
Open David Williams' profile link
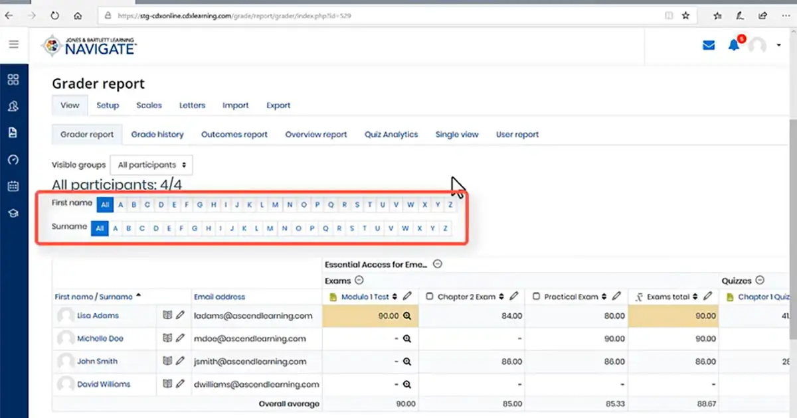click(104, 384)
